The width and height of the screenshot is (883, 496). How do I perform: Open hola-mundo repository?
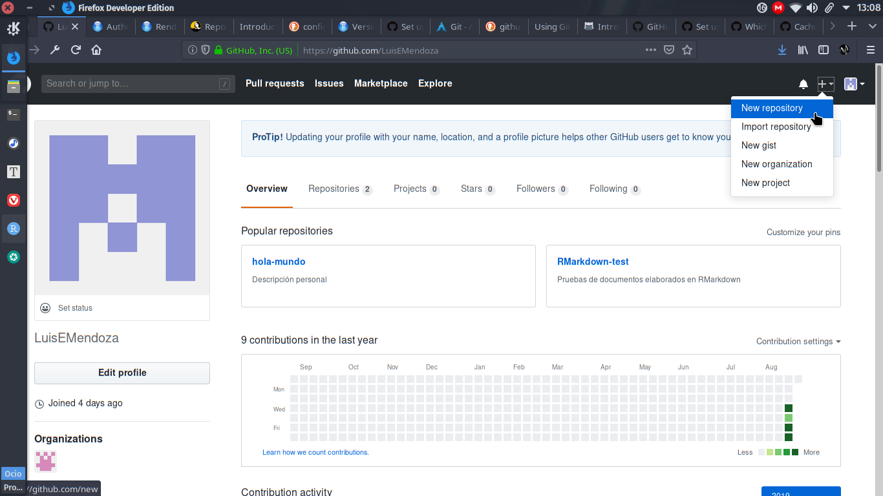coord(279,262)
